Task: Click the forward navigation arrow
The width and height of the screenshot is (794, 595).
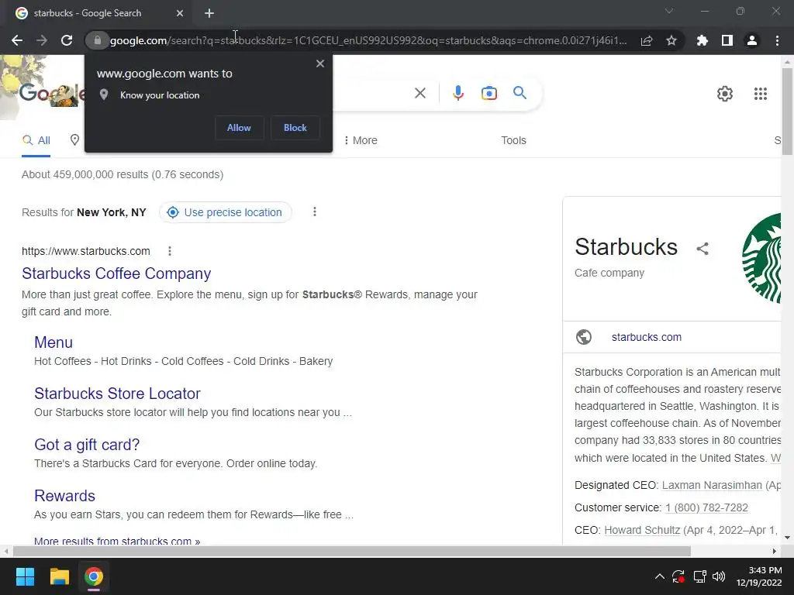Action: pos(42,40)
